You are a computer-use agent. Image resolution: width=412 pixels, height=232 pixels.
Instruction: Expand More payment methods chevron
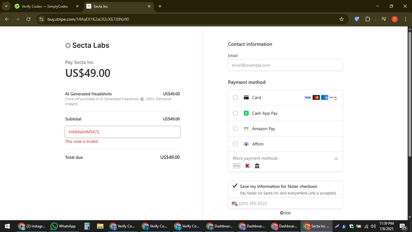click(x=336, y=159)
